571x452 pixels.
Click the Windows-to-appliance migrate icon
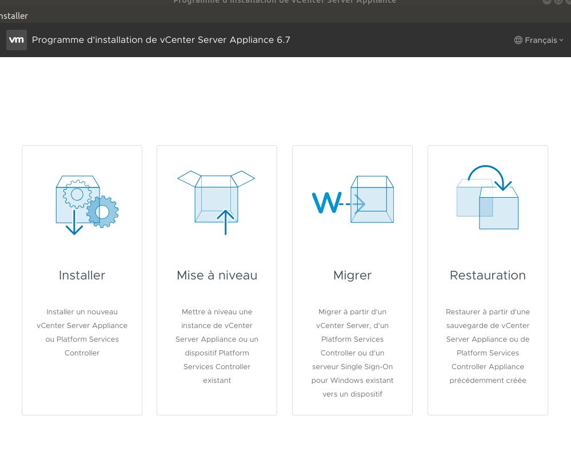353,199
